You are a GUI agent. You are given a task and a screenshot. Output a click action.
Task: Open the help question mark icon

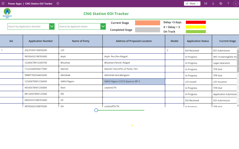point(228,4)
